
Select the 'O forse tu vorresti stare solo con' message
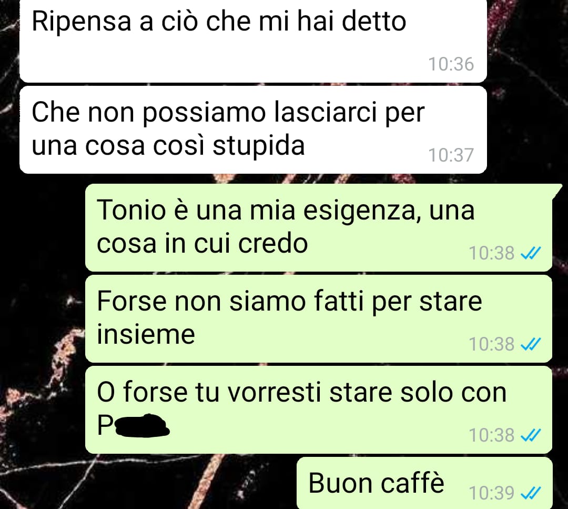click(319, 410)
